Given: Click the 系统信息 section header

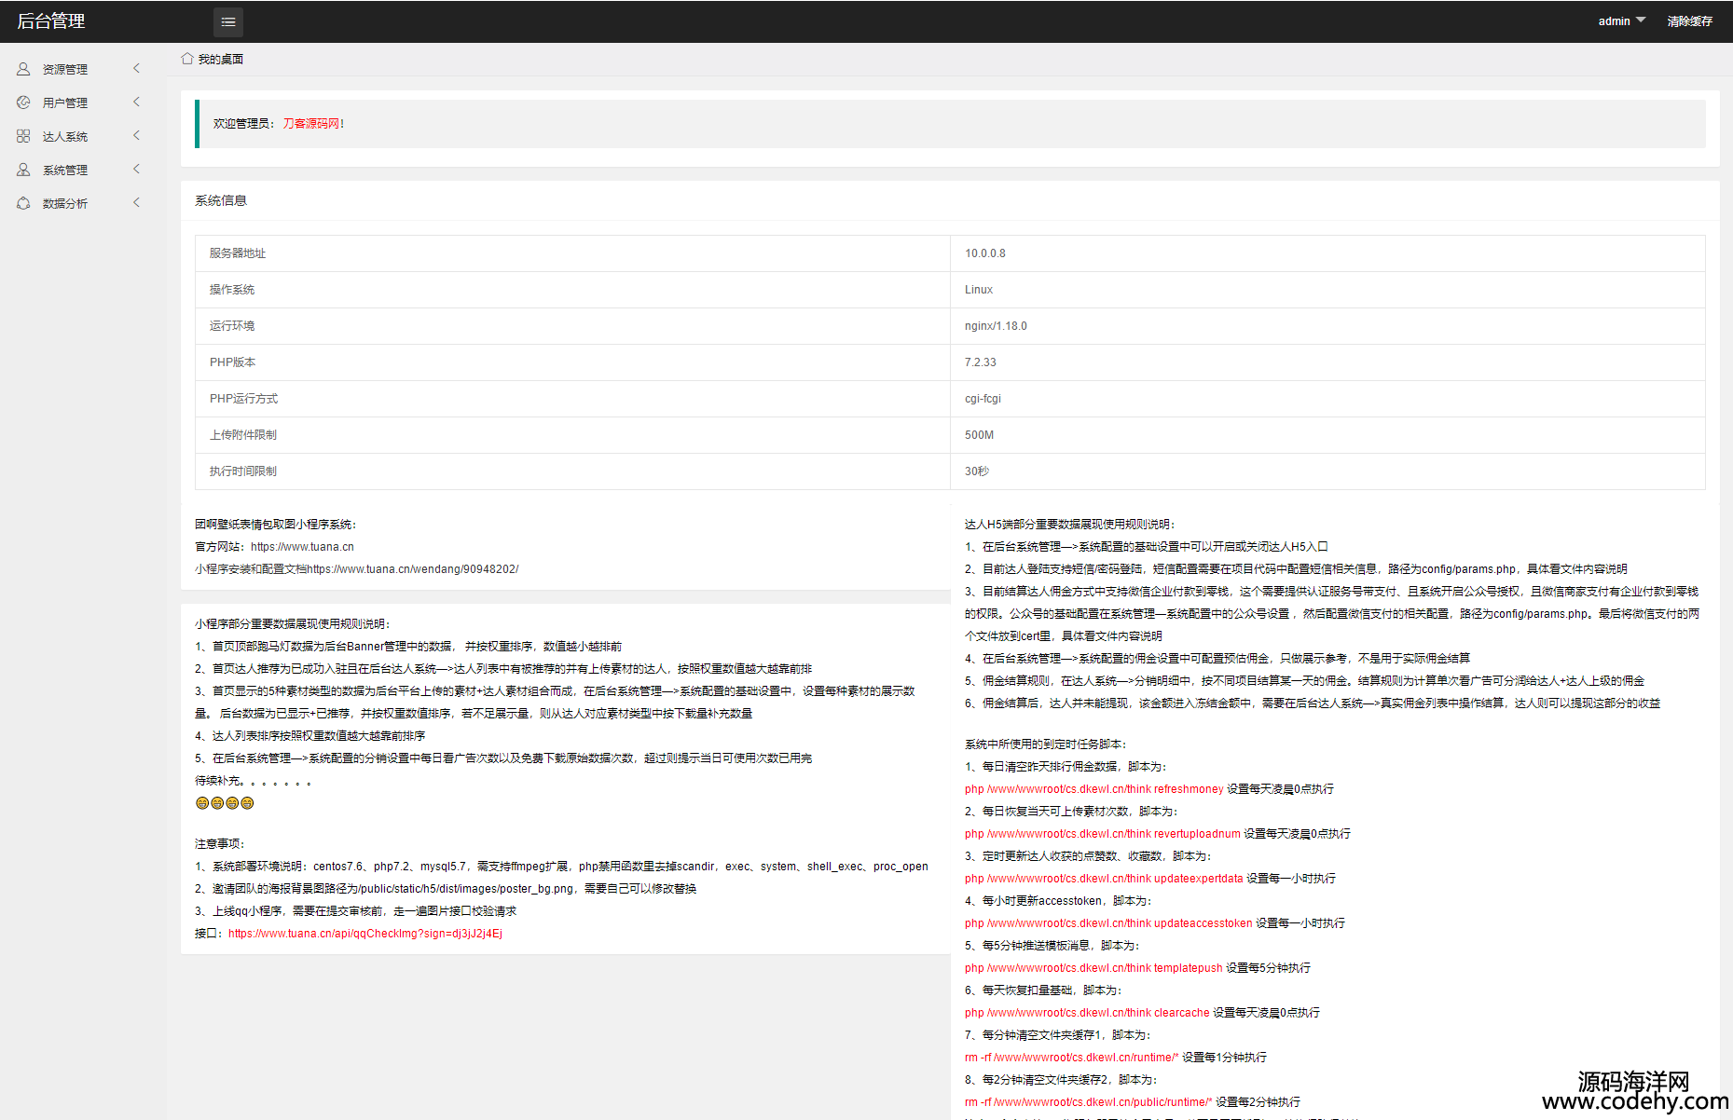Looking at the screenshot, I should [x=221, y=200].
